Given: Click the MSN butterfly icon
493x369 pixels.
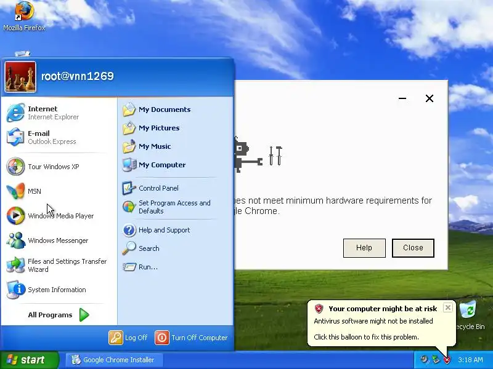Looking at the screenshot, I should (15, 191).
